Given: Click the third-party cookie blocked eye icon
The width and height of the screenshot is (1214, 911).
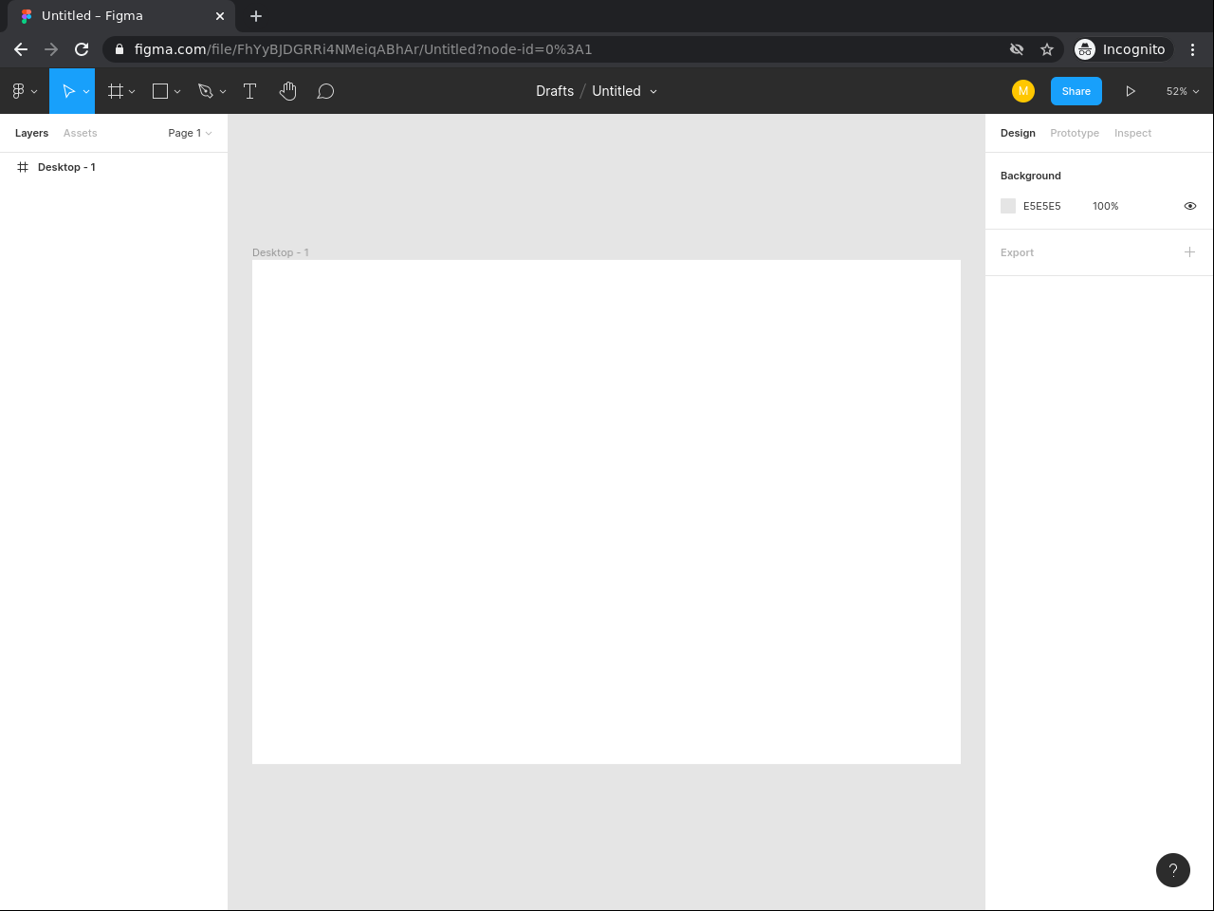Looking at the screenshot, I should [x=1017, y=49].
